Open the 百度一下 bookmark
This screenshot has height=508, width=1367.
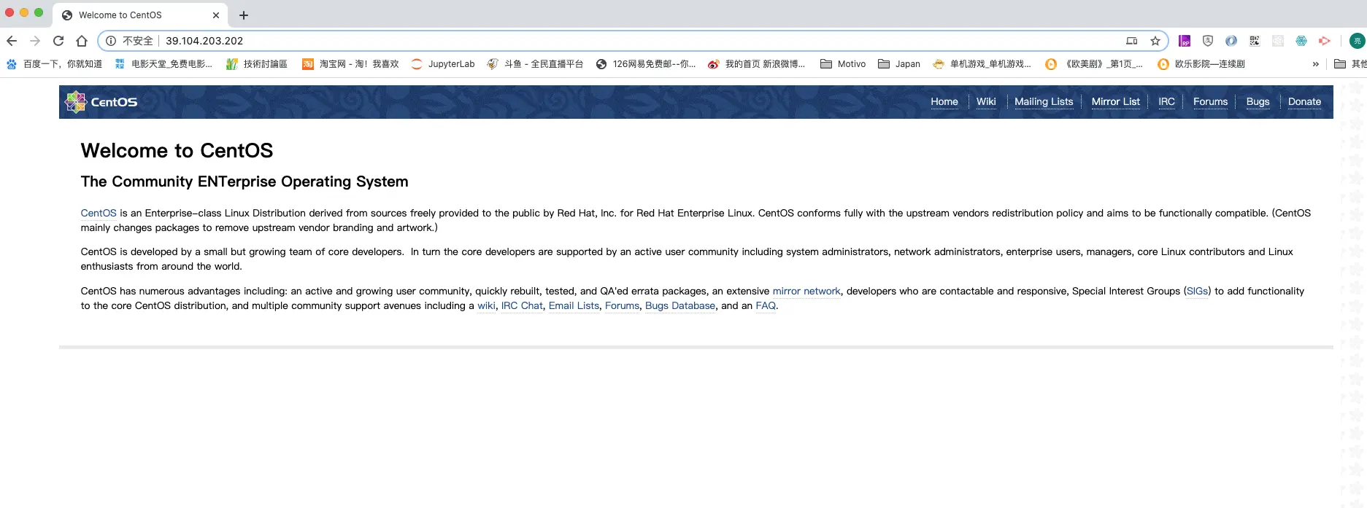click(55, 64)
